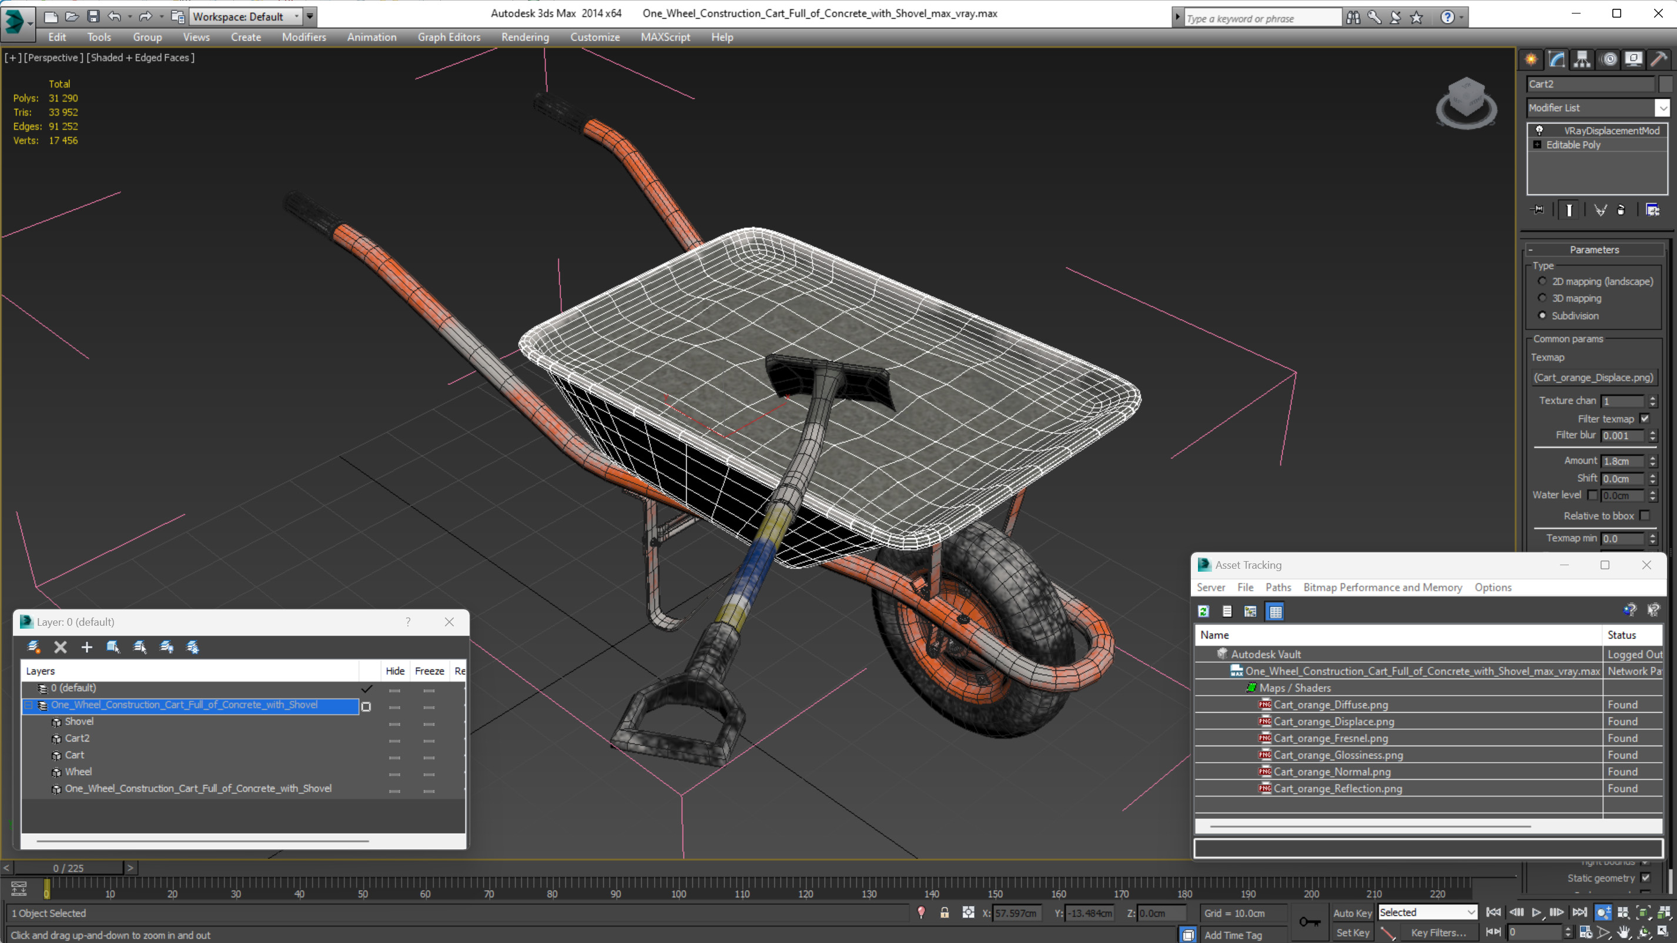Enable the Relative to bbox checkbox
Image resolution: width=1677 pixels, height=943 pixels.
[1645, 515]
